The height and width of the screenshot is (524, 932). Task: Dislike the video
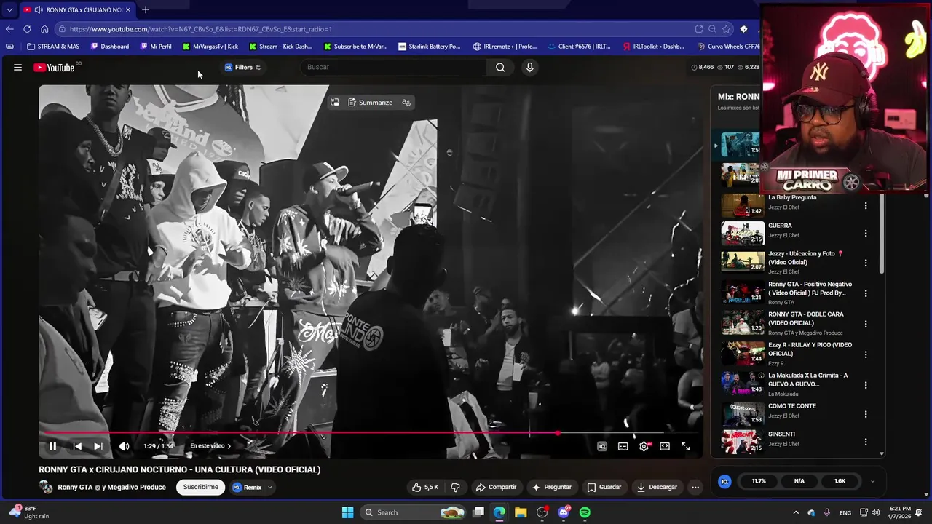(x=455, y=487)
